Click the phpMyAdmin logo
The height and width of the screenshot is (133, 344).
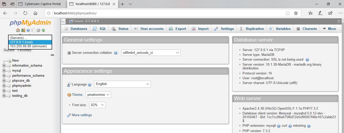click(30, 23)
